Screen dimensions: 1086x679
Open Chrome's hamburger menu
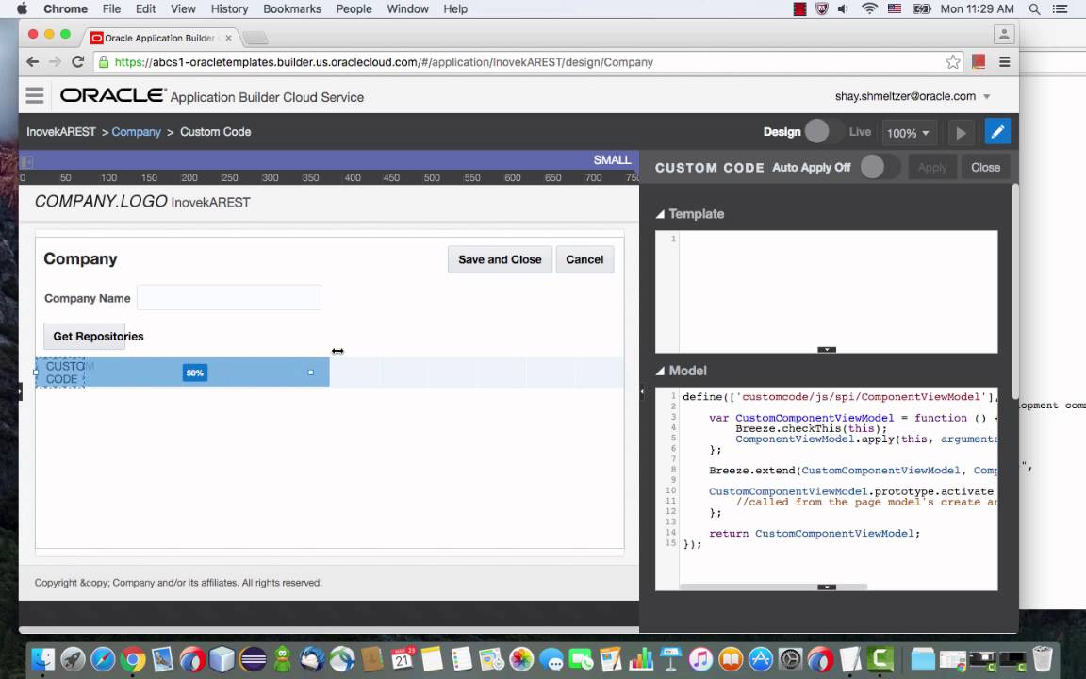[1004, 61]
